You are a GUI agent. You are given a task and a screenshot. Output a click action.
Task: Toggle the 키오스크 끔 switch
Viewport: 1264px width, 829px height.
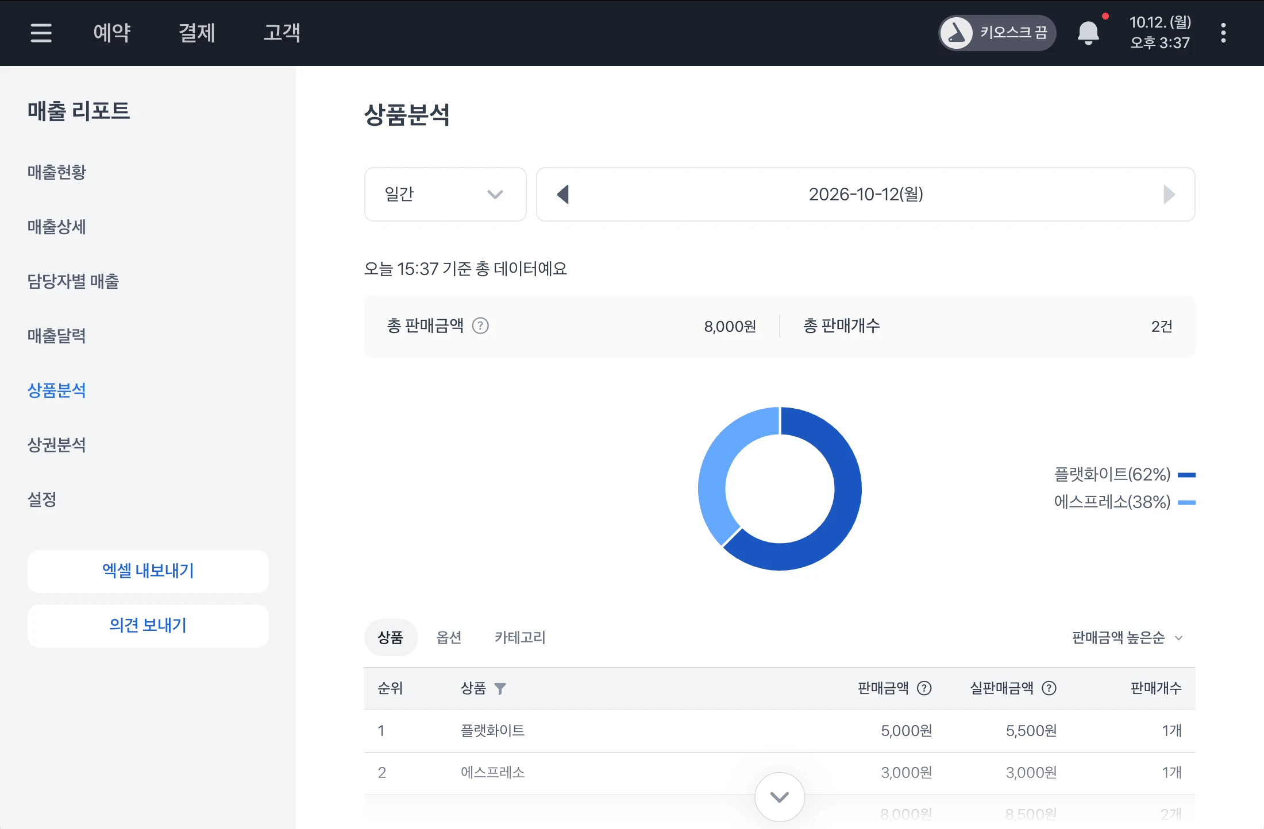pos(997,33)
